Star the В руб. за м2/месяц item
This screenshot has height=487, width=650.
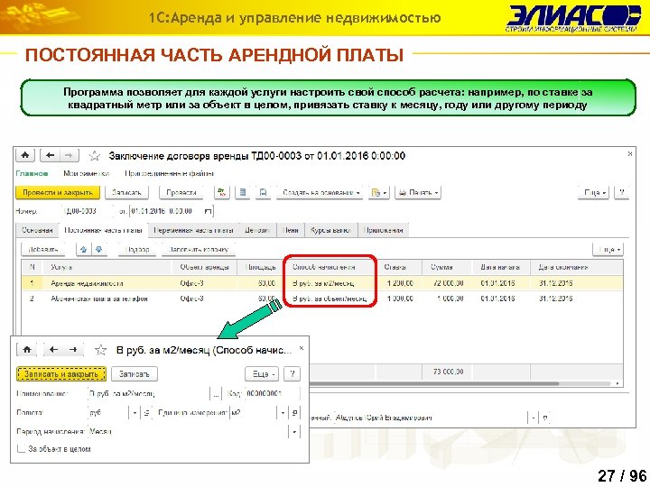click(100, 350)
